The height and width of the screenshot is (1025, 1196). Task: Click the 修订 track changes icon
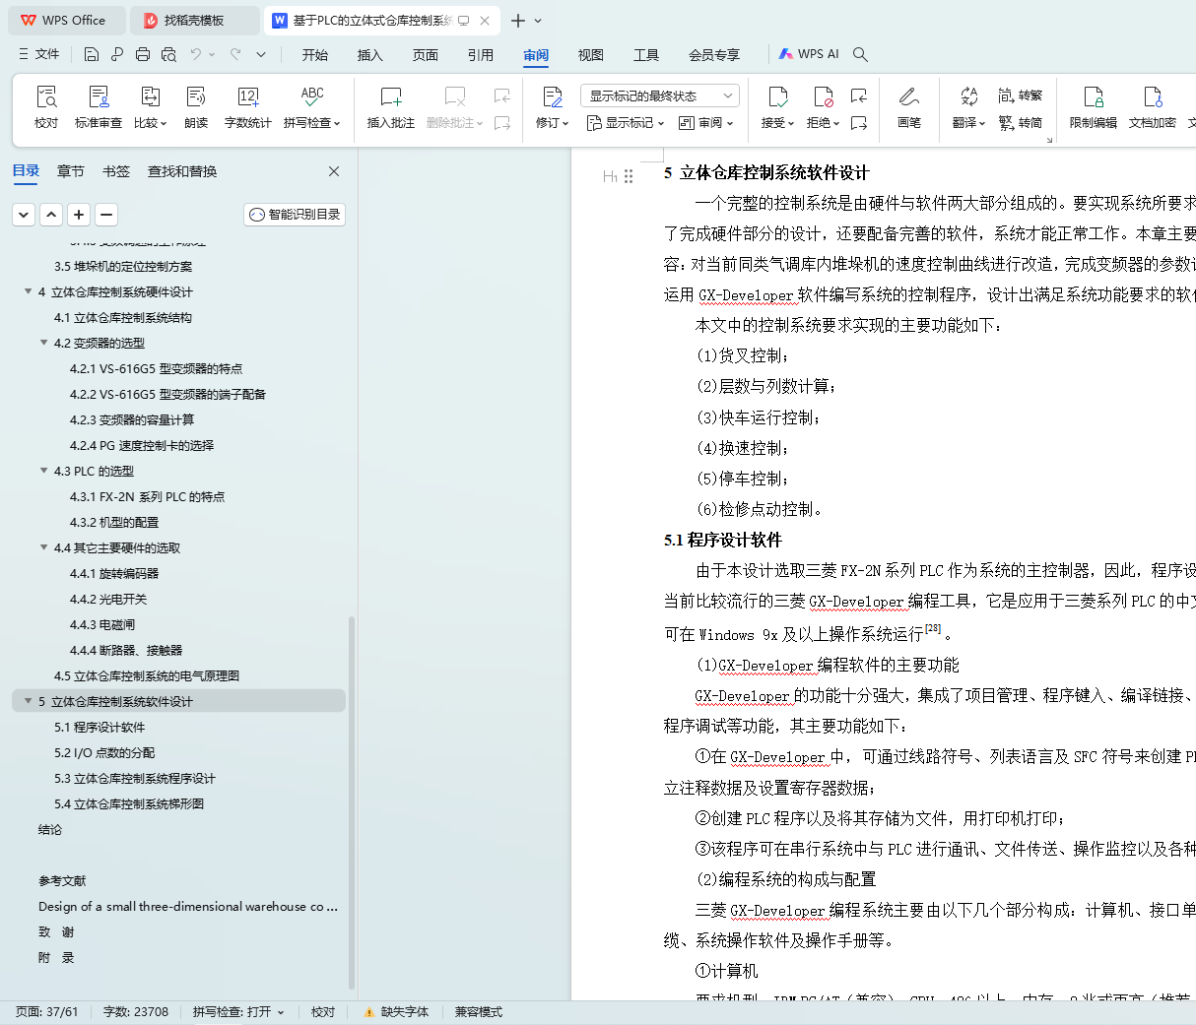[x=552, y=96]
